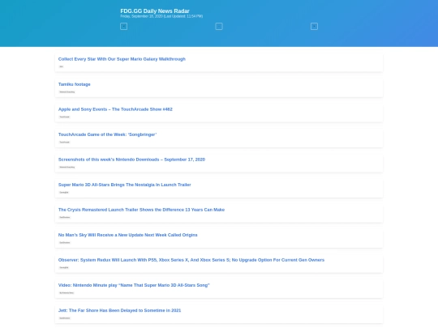Open the Super Mario Galaxy Walkthrough article
Viewport: 438px width, 328px height.
coord(122,59)
